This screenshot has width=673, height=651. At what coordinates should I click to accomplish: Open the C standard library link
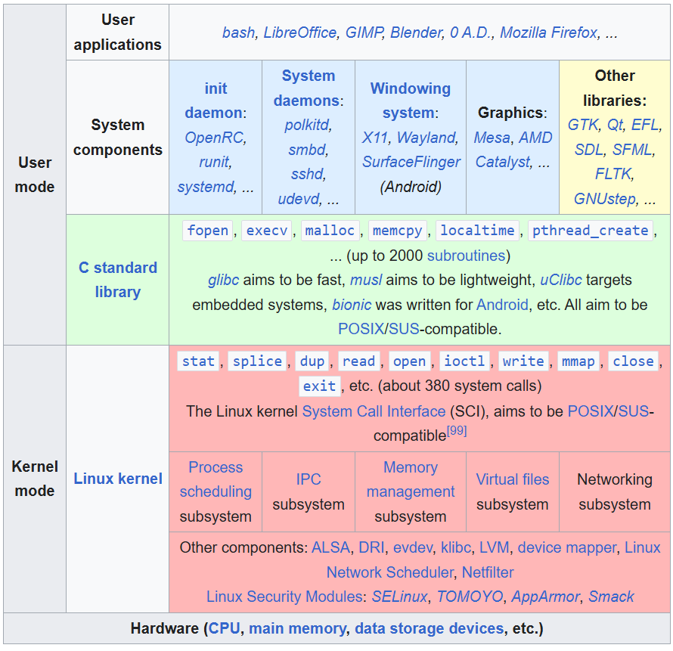pyautogui.click(x=118, y=280)
